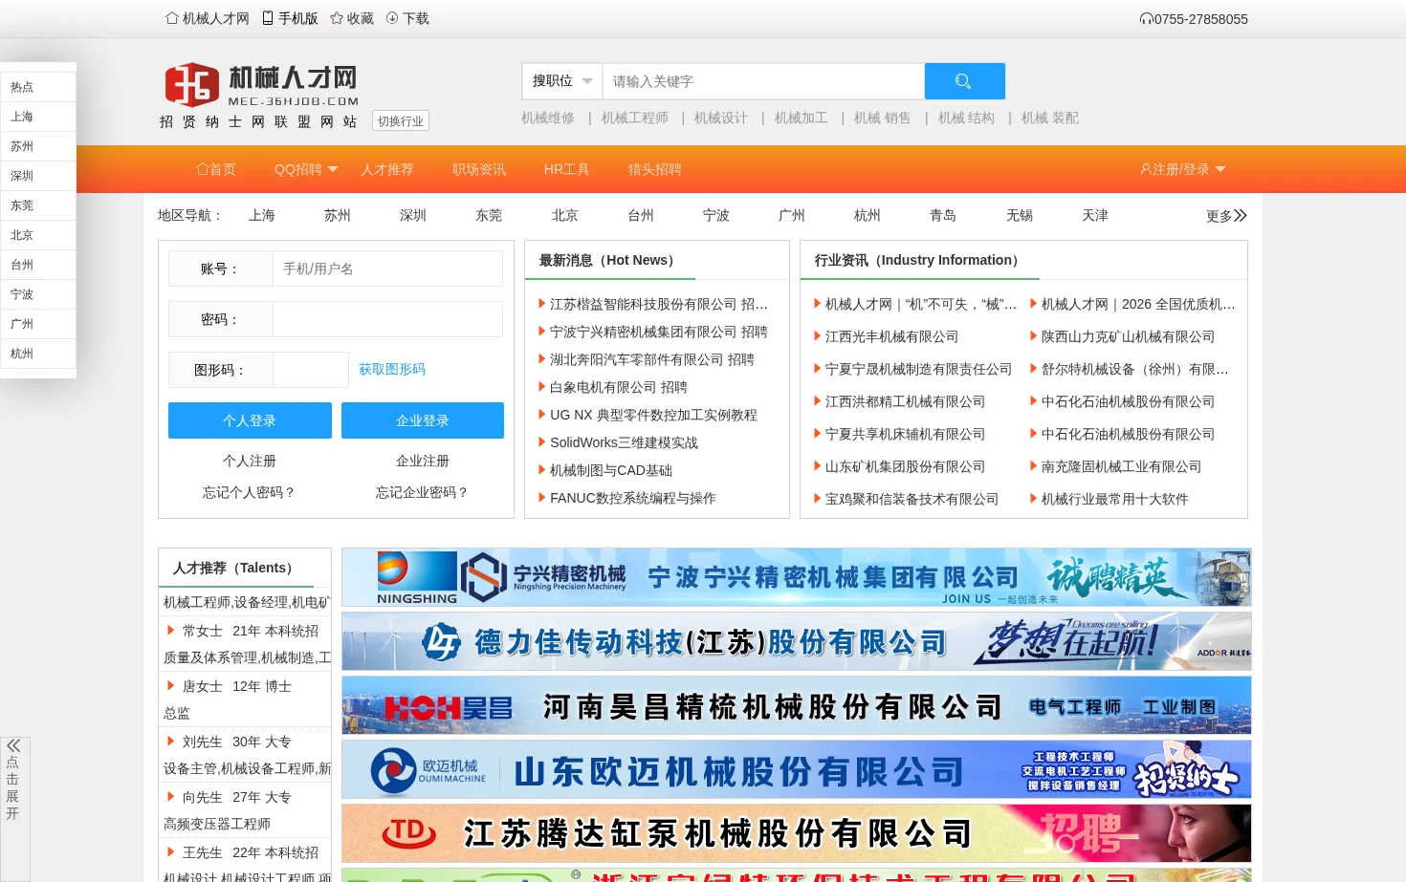The image size is (1406, 882).
Task: Select 天津 in the 地区导航 bar
Action: coord(1095,215)
